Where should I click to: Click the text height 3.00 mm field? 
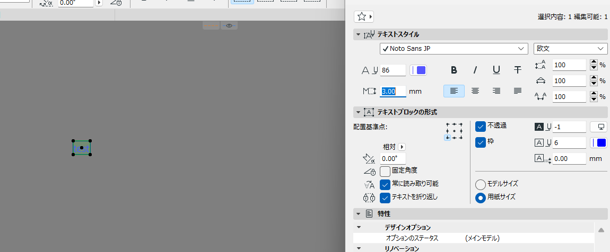pos(393,91)
